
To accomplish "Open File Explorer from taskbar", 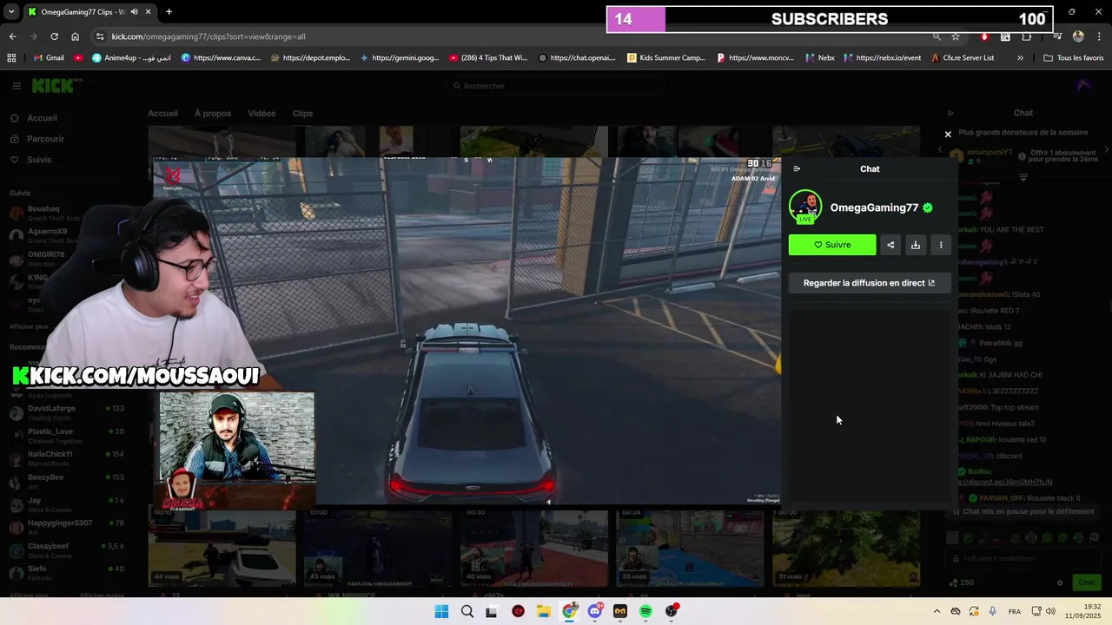I will (x=544, y=612).
